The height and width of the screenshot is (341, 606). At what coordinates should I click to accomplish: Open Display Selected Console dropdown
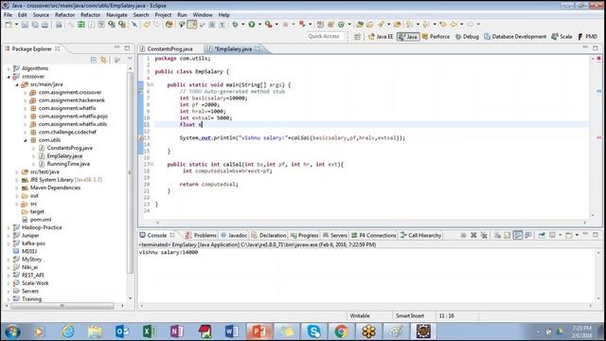[x=560, y=235]
